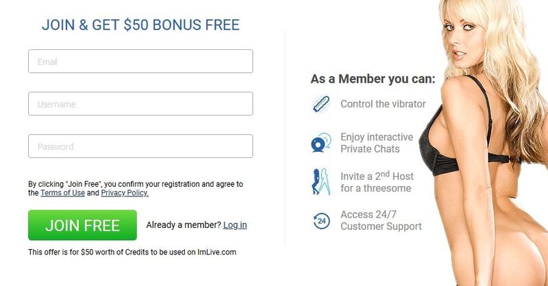Focus the Username input field
Image resolution: width=548 pixels, height=286 pixels.
coord(140,104)
